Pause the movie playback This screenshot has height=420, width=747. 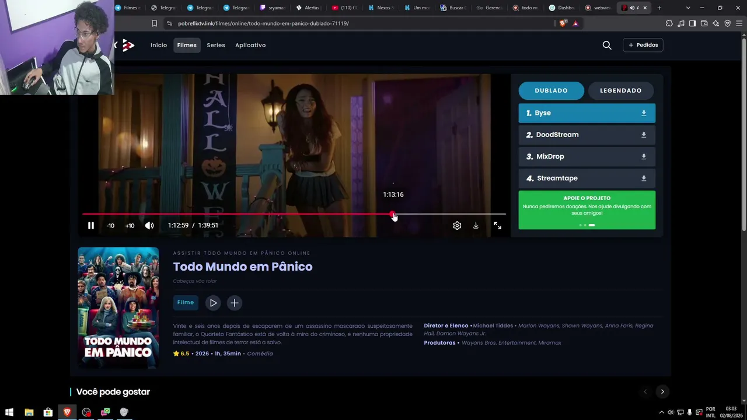tap(91, 226)
